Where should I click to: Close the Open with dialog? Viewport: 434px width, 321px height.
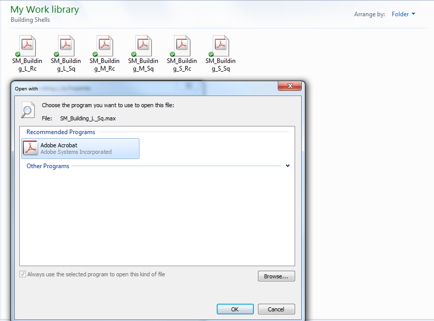coord(290,86)
